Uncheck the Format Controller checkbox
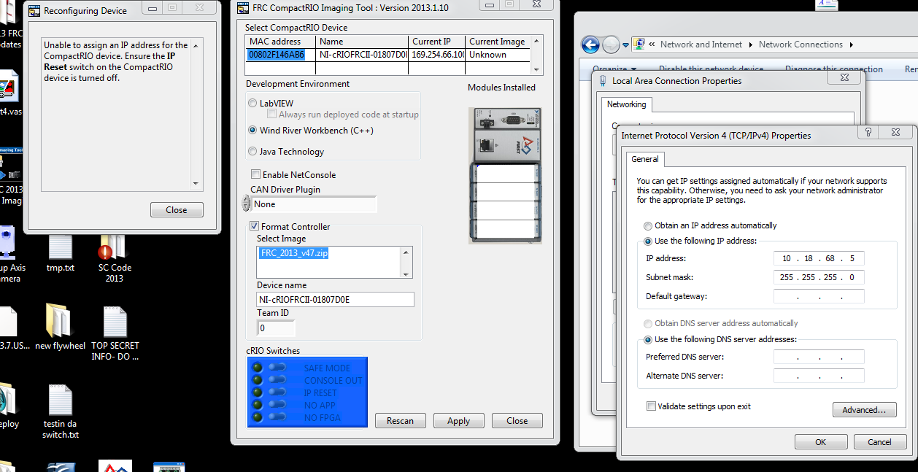The image size is (918, 472). 255,226
